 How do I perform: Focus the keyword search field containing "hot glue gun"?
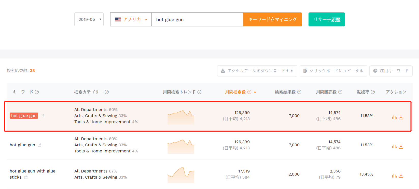click(197, 19)
